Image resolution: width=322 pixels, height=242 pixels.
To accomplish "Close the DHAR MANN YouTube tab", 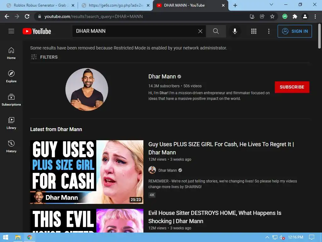I will 223,6.
